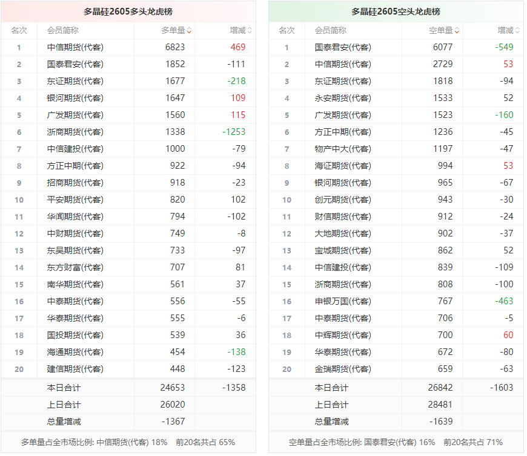The height and width of the screenshot is (456, 527).
Task: Click 本日合计 total 26842 in short table
Action: 441,388
